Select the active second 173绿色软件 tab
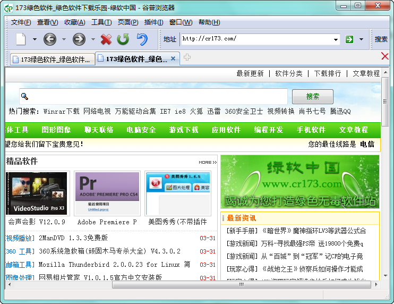Viewport: 394px width, 304px height. (138, 59)
